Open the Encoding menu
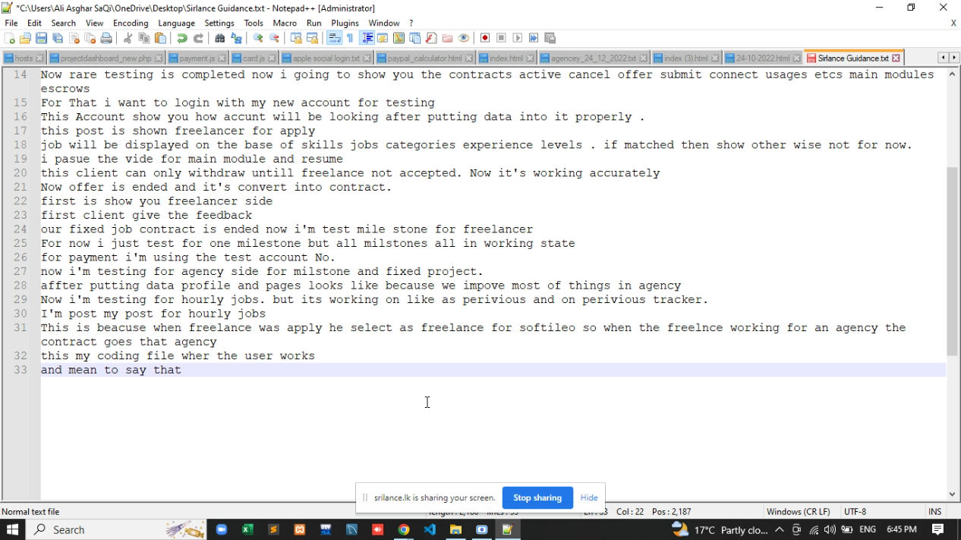 click(x=131, y=23)
